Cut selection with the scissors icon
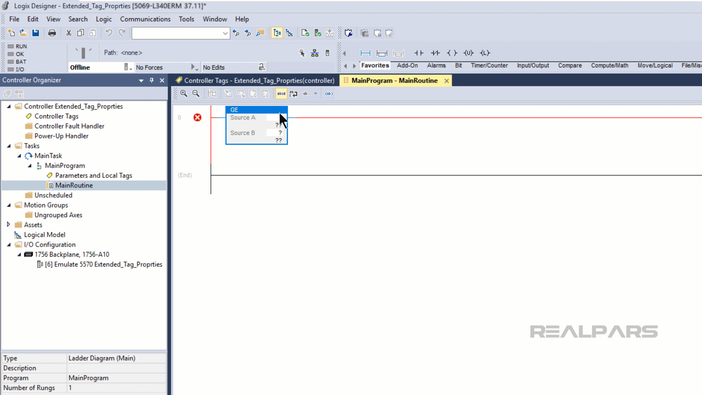This screenshot has width=702, height=395. point(69,33)
